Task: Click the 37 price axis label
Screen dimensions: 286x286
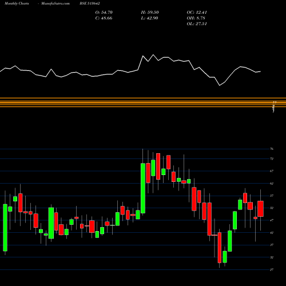Action: click(272, 245)
